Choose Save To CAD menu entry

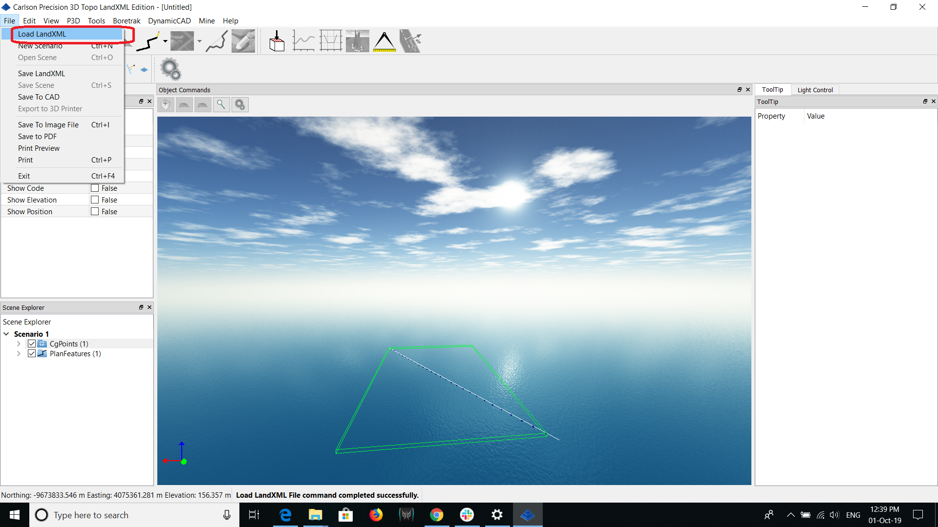coord(63,97)
